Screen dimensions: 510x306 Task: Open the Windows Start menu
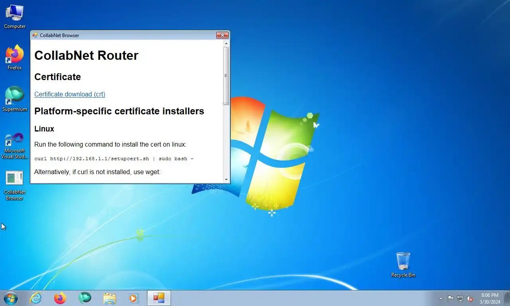click(10, 298)
